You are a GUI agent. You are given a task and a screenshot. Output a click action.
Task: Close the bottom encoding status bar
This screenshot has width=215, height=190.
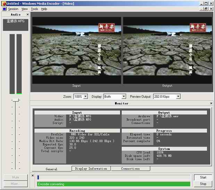click(x=33, y=176)
